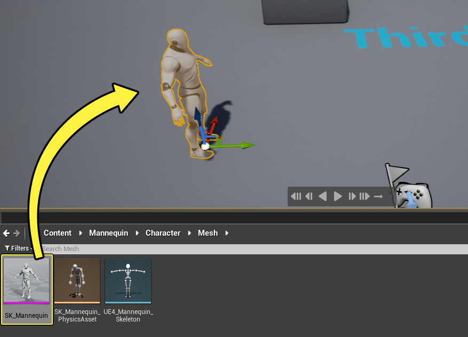Select the step-forward single frame playback icon
Viewport: 468px width, 337px height.
(x=352, y=196)
